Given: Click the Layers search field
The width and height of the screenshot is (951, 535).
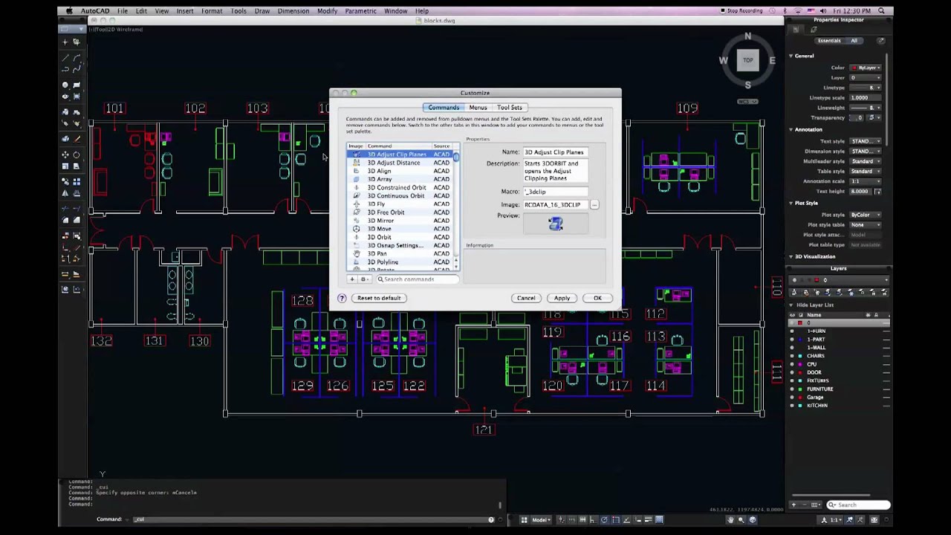Looking at the screenshot, I should [x=858, y=505].
